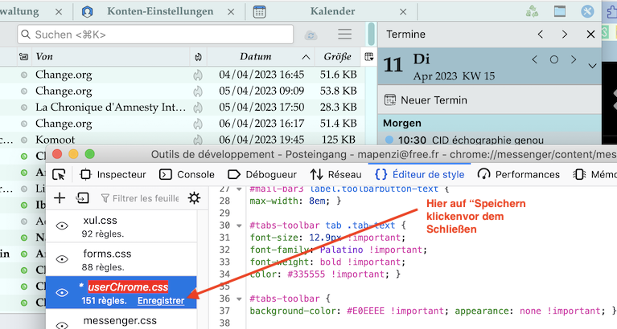617x329 pixels.
Task: Toggle read status of Komoot message
Action: (24, 140)
